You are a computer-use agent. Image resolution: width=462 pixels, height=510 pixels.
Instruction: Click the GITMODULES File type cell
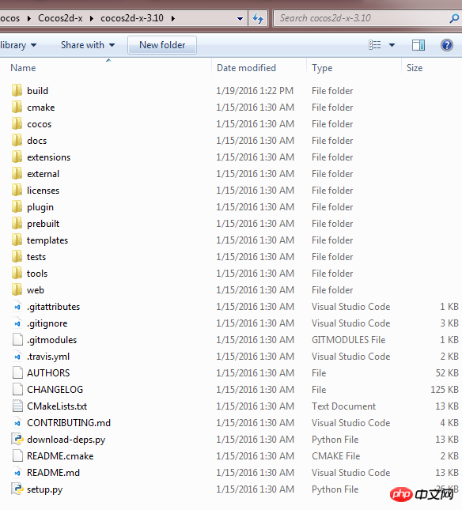[348, 340]
